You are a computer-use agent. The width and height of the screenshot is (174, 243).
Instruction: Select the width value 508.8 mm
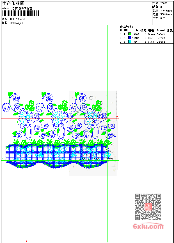[166, 14]
